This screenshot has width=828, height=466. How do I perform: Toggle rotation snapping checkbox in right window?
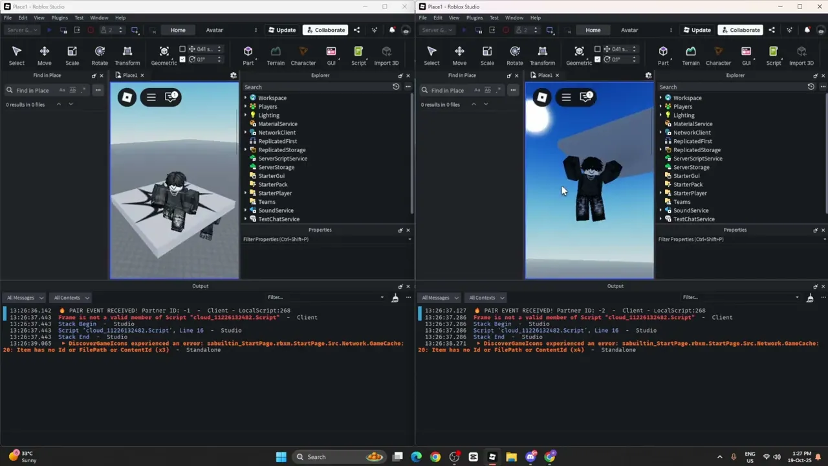click(598, 60)
